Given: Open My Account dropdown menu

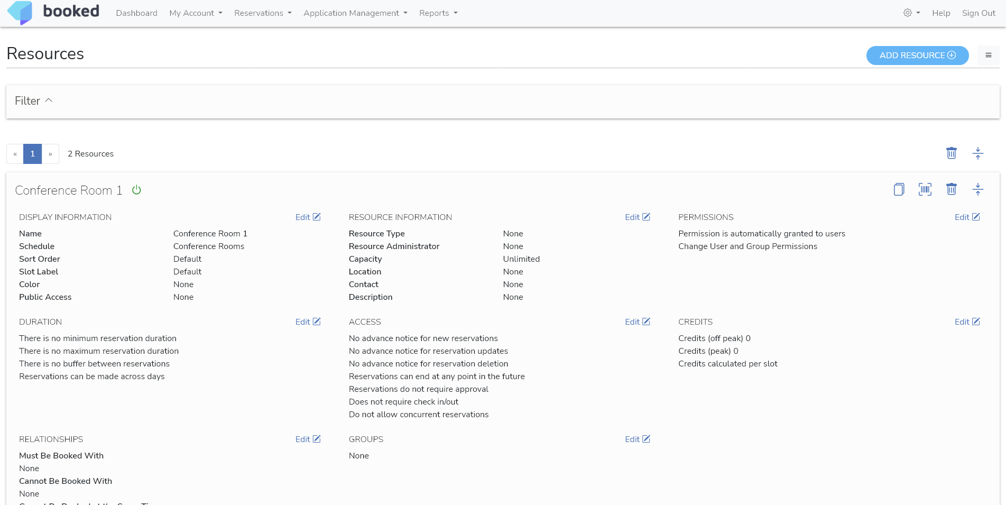Looking at the screenshot, I should (196, 13).
